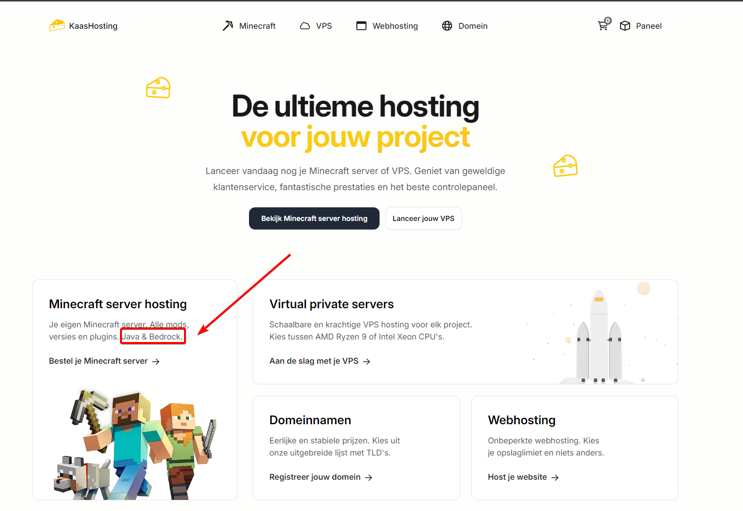Click arrow beside Aan de slag met je VPS
This screenshot has width=743, height=511.
[366, 362]
